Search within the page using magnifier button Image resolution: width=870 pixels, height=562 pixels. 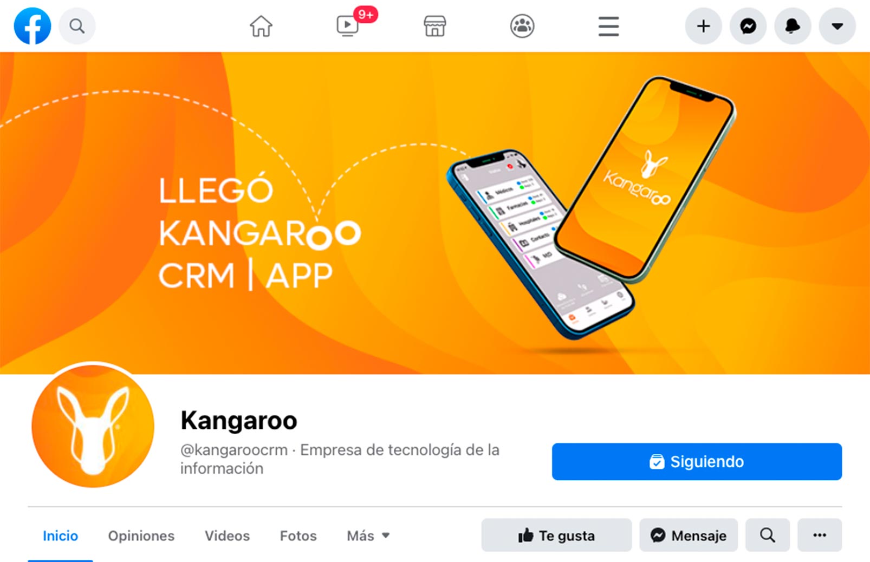point(768,535)
